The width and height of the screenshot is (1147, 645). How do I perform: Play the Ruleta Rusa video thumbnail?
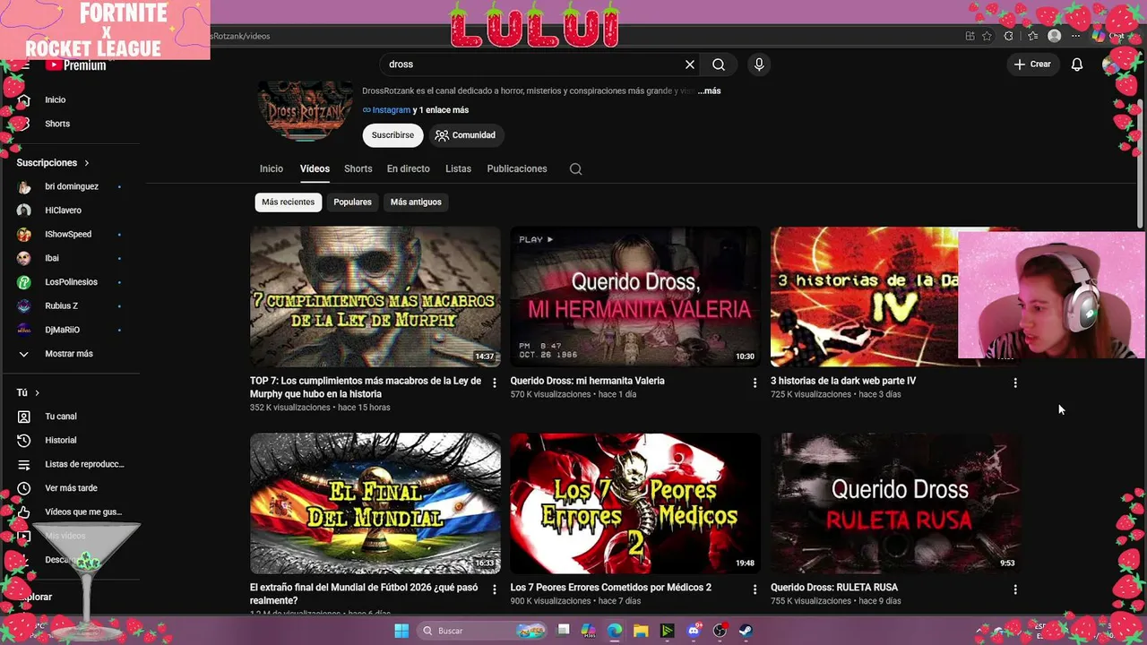pyautogui.click(x=895, y=503)
